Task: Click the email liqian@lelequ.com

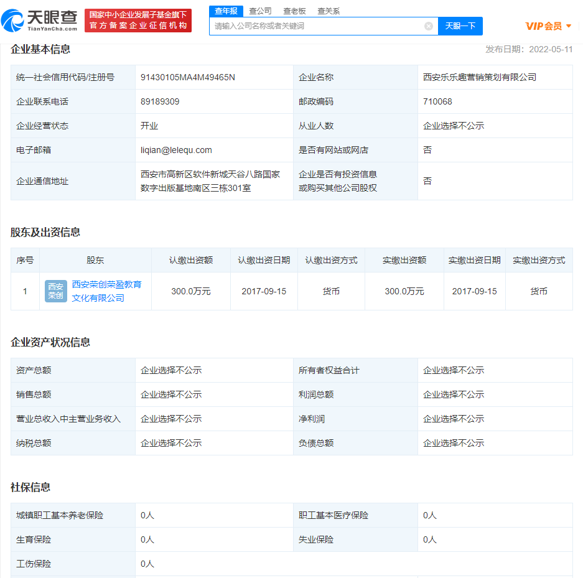Action: [176, 150]
